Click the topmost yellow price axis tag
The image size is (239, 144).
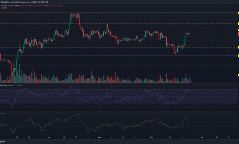coord(238,13)
